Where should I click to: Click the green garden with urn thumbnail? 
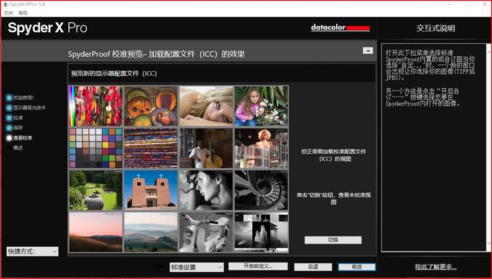[x=96, y=190]
